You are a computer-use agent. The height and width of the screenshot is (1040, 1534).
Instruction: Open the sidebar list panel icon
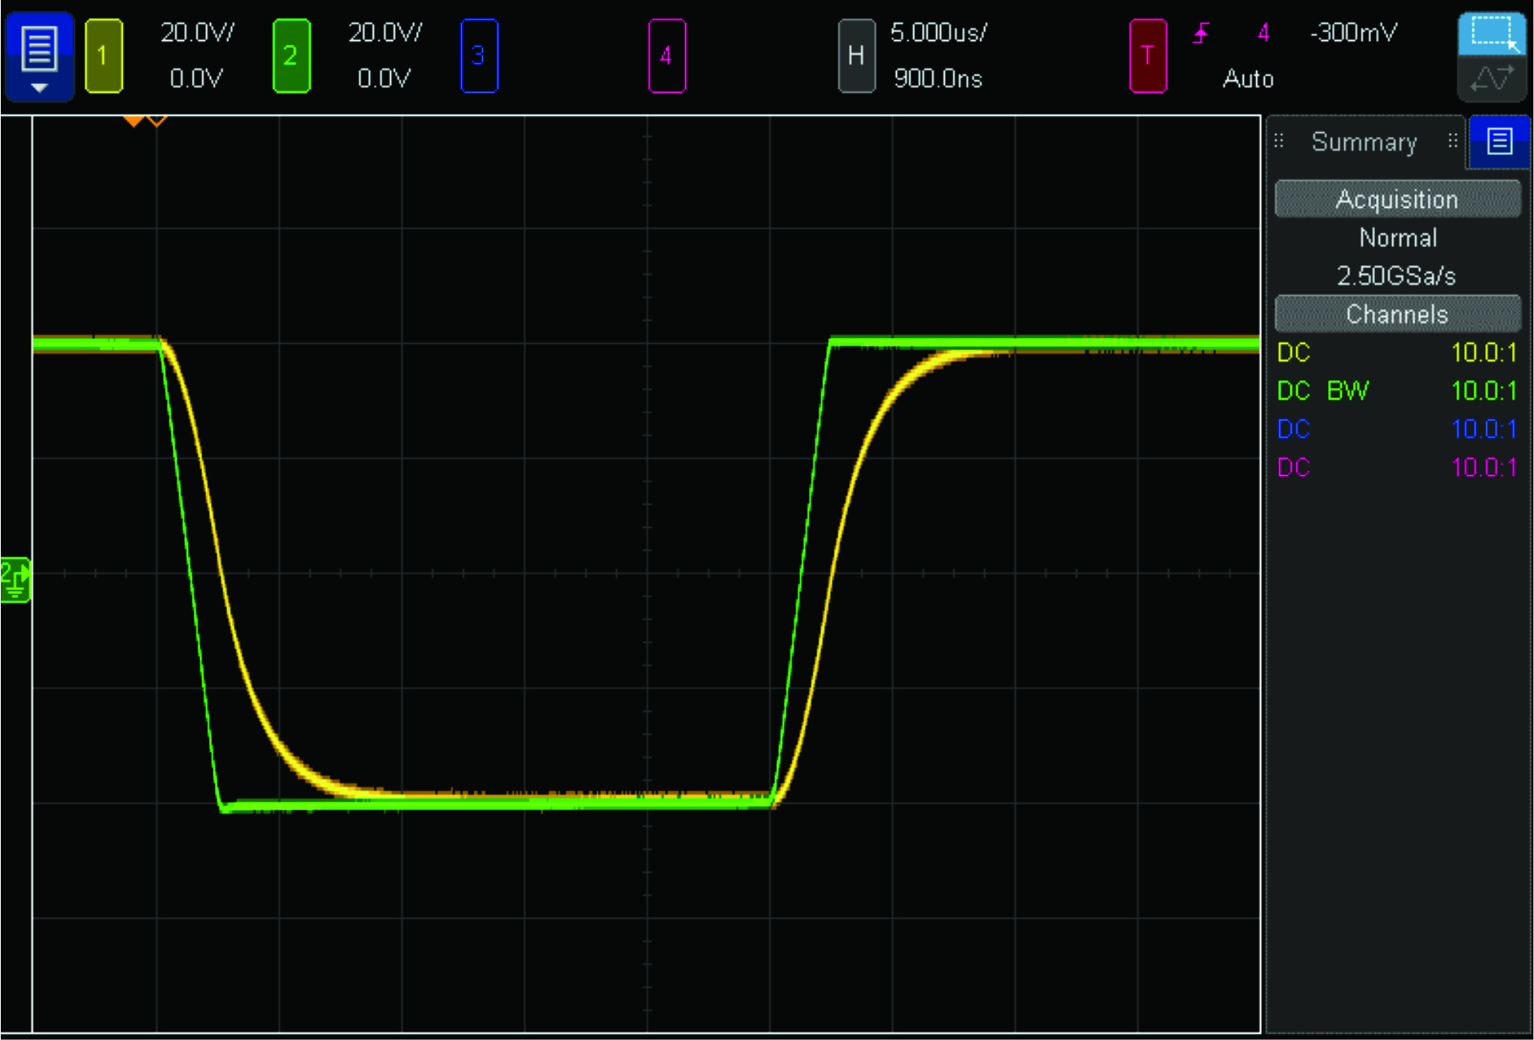[1499, 142]
